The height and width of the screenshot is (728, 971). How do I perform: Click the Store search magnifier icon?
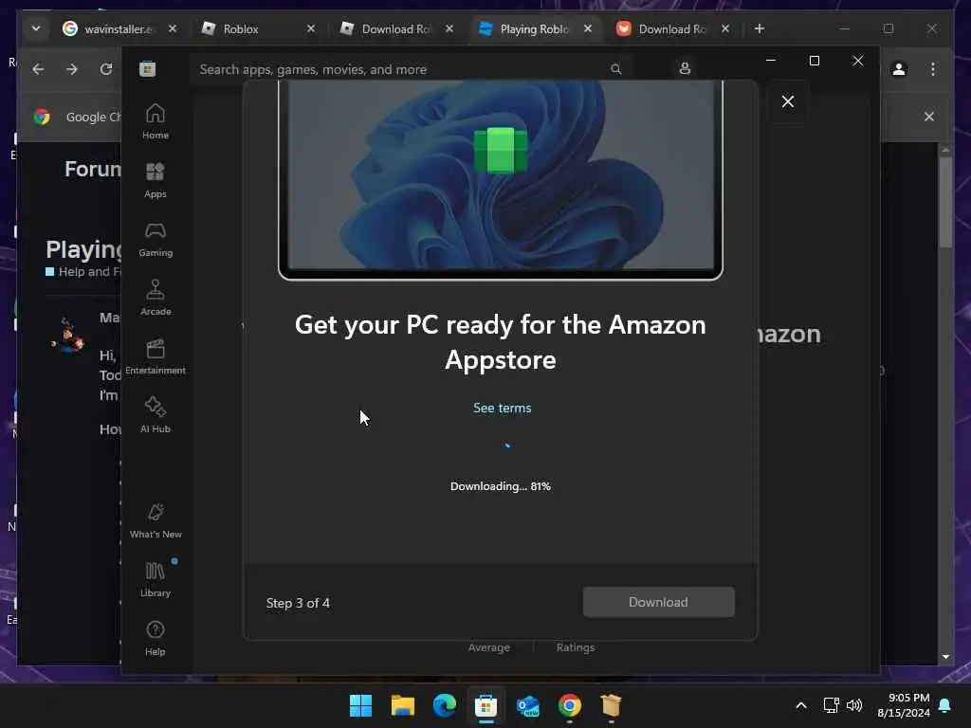pos(615,69)
